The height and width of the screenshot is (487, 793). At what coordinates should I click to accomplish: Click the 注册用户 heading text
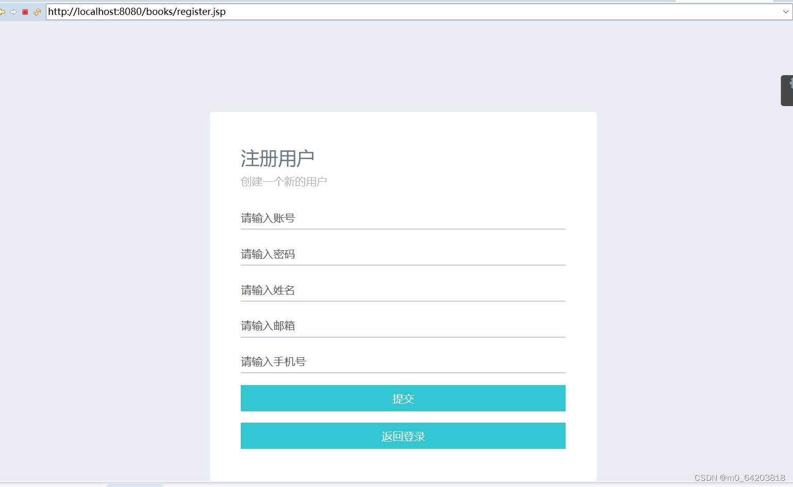pyautogui.click(x=277, y=159)
